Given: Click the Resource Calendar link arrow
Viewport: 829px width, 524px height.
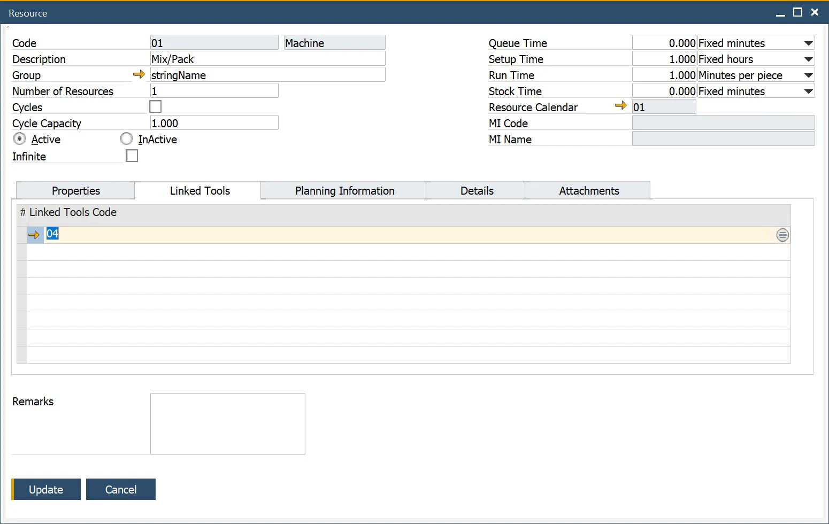Looking at the screenshot, I should click(x=620, y=105).
